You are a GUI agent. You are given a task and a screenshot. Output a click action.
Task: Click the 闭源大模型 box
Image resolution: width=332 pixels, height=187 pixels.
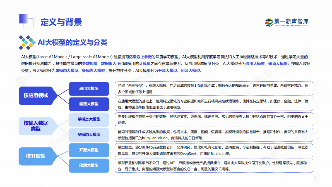point(89,165)
